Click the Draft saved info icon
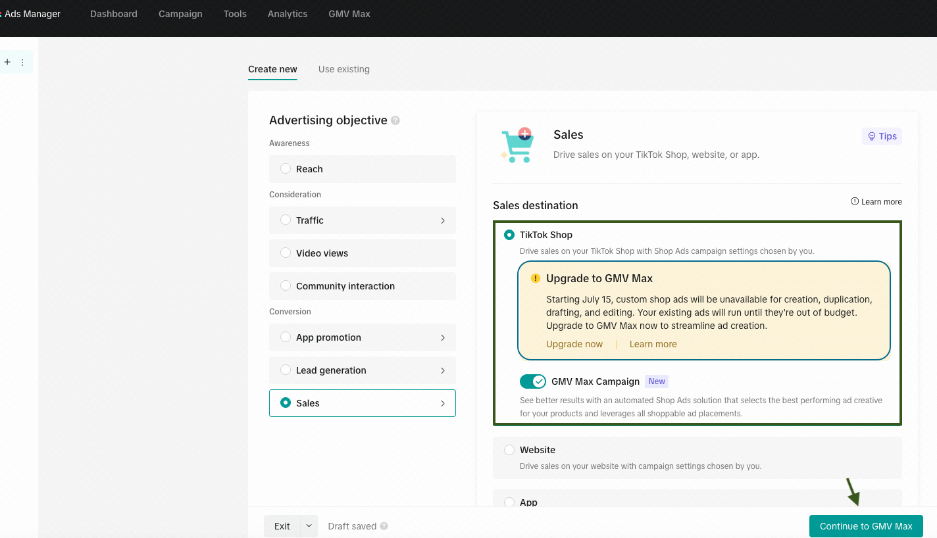This screenshot has width=937, height=538. [x=384, y=526]
